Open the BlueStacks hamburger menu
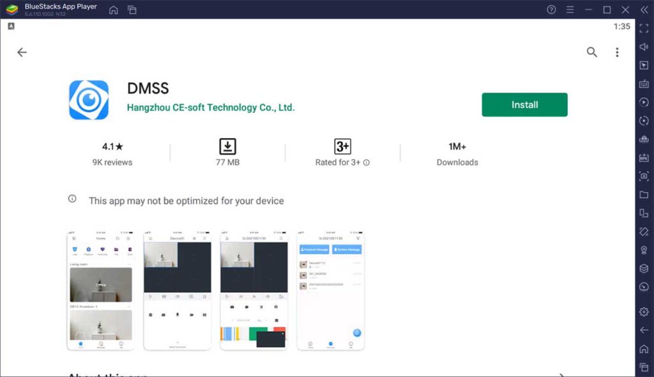 570,10
